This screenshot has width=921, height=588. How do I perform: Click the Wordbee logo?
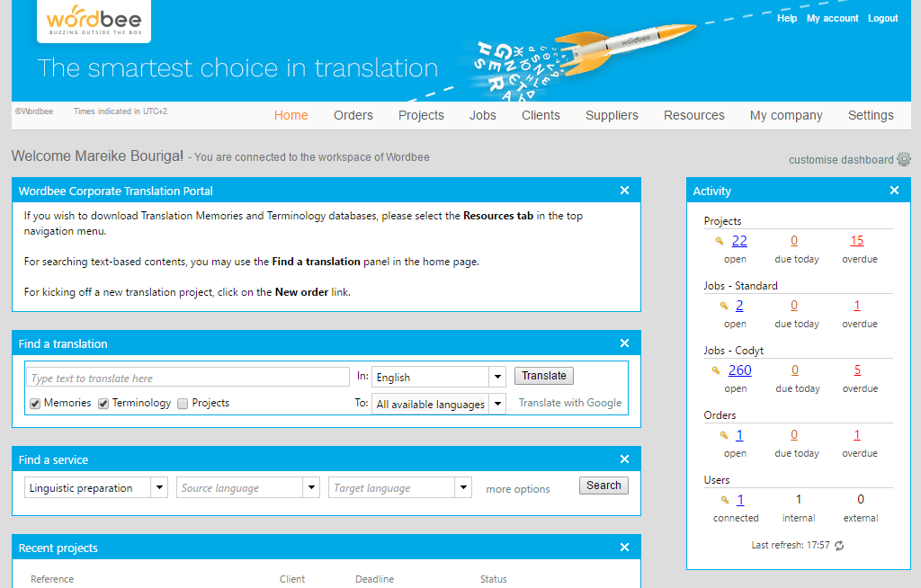point(94,22)
